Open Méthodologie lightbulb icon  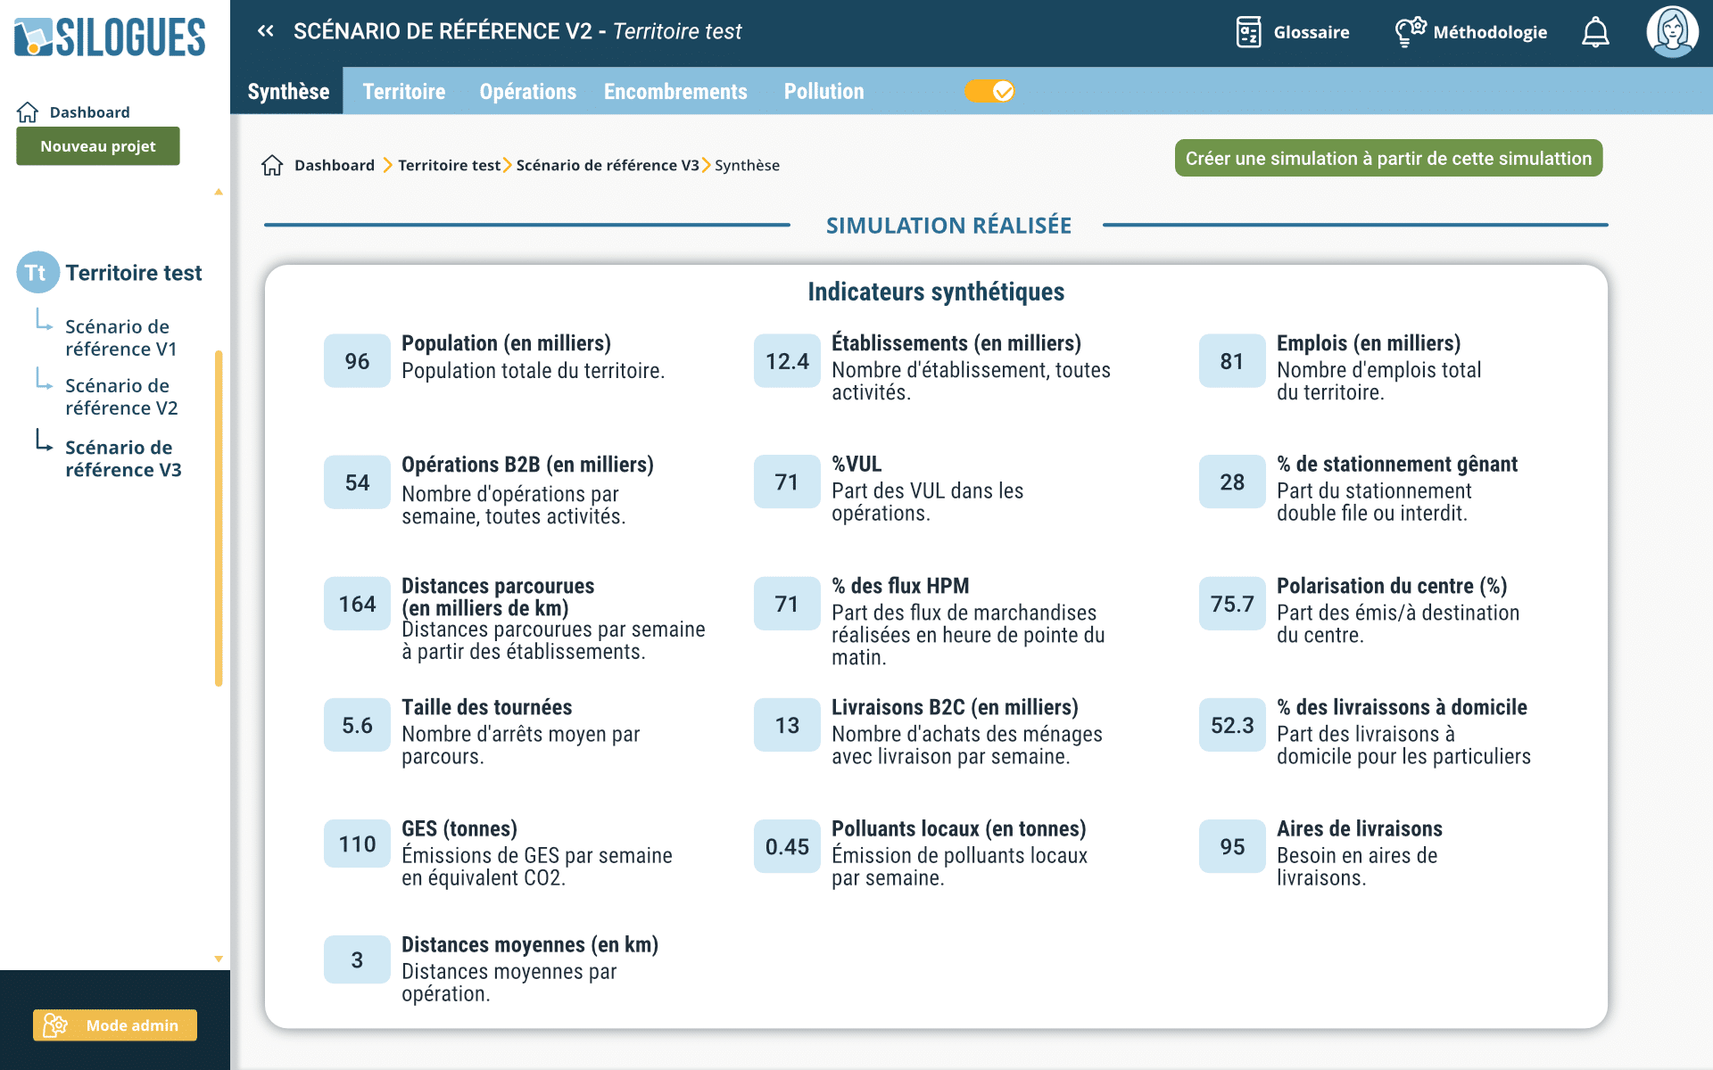(1410, 32)
